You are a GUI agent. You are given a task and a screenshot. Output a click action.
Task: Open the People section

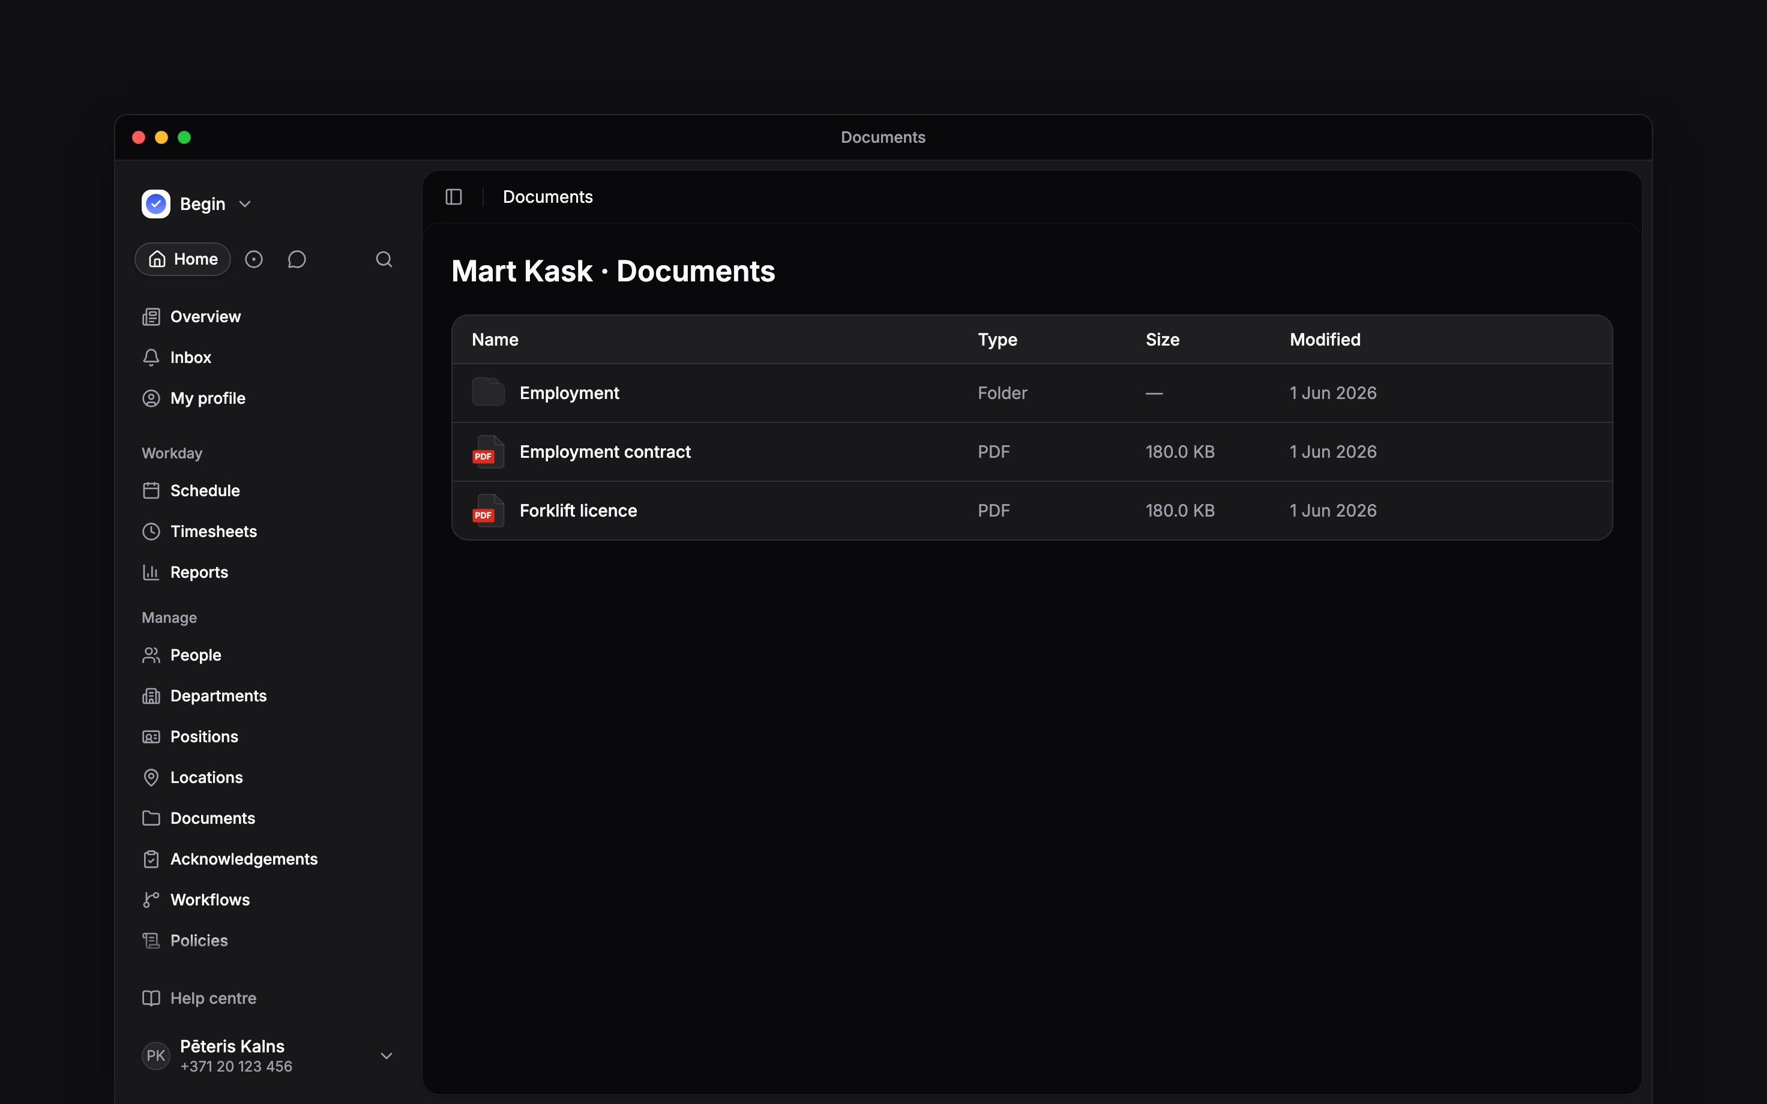(196, 655)
